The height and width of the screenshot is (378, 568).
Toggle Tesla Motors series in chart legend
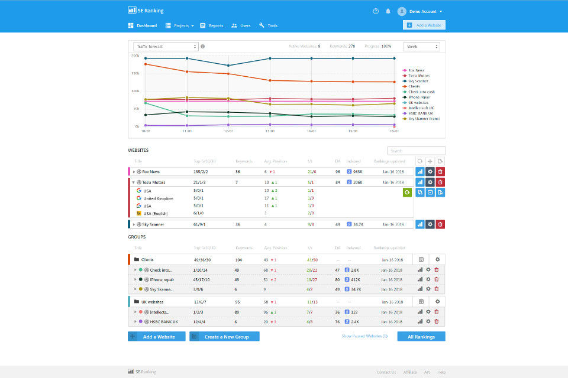(416, 76)
